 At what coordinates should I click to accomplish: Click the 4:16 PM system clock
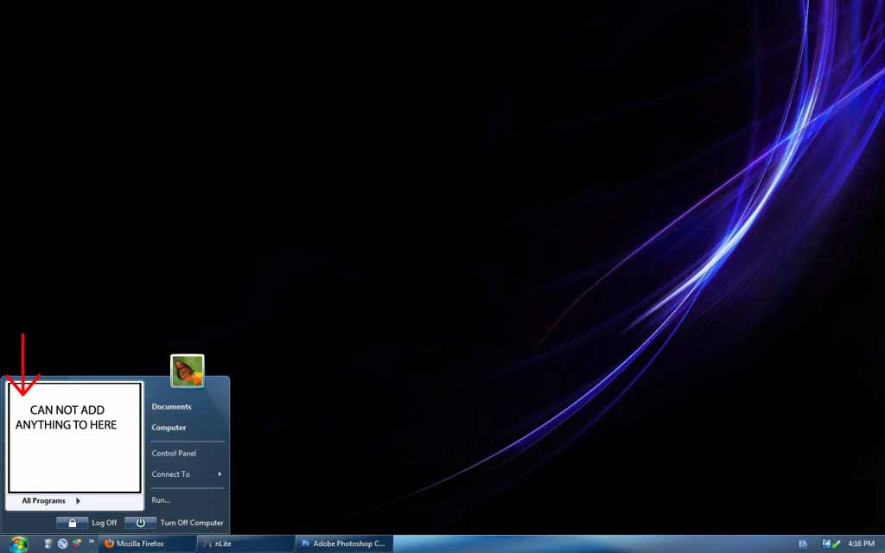862,543
